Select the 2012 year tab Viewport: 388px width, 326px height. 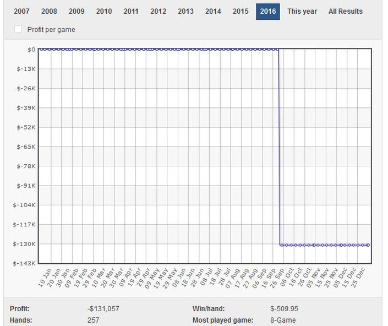pos(159,12)
